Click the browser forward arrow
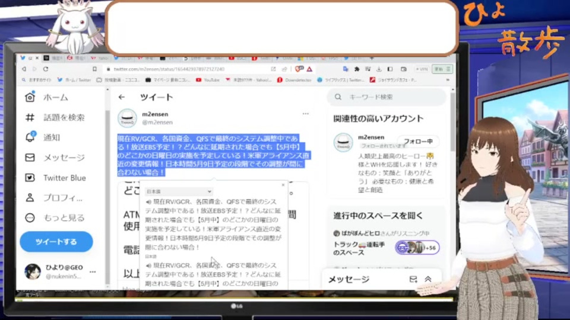Viewport: 570px width, 320px height. (34, 69)
